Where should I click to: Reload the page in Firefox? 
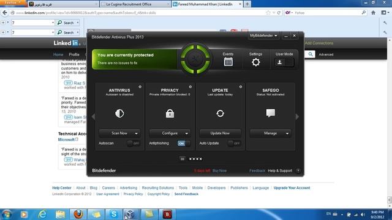279,13
